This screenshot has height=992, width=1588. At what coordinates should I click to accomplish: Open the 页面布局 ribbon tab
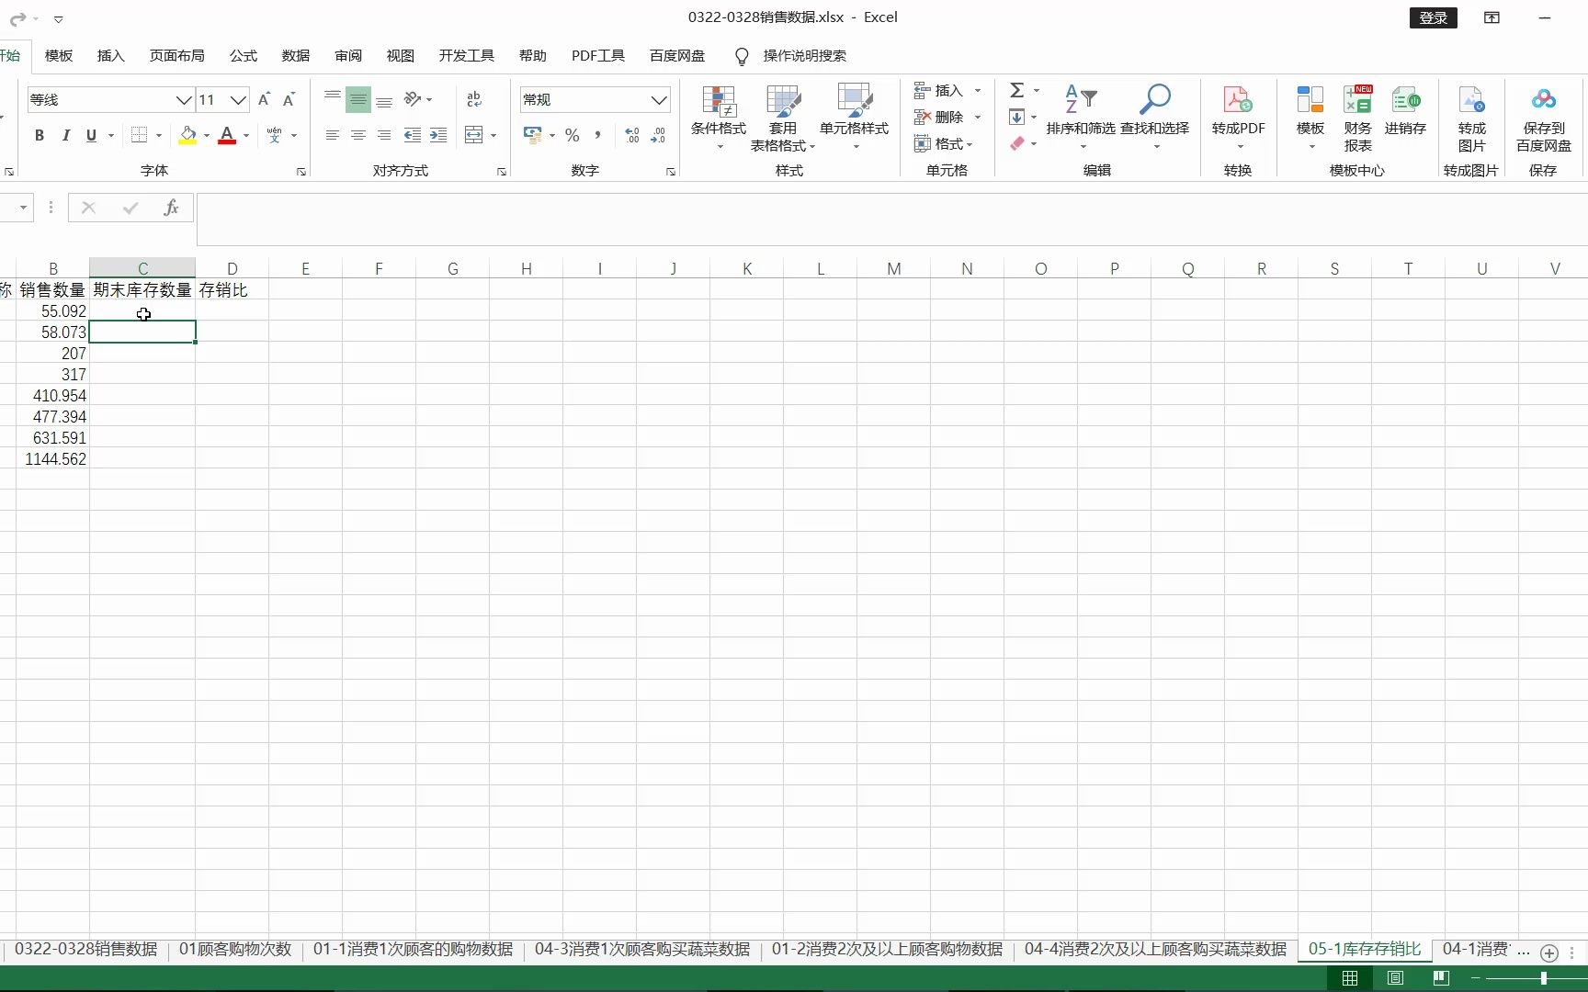[177, 56]
